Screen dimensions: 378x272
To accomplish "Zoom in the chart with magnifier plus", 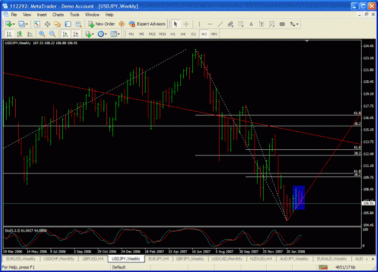I will point(42,34).
